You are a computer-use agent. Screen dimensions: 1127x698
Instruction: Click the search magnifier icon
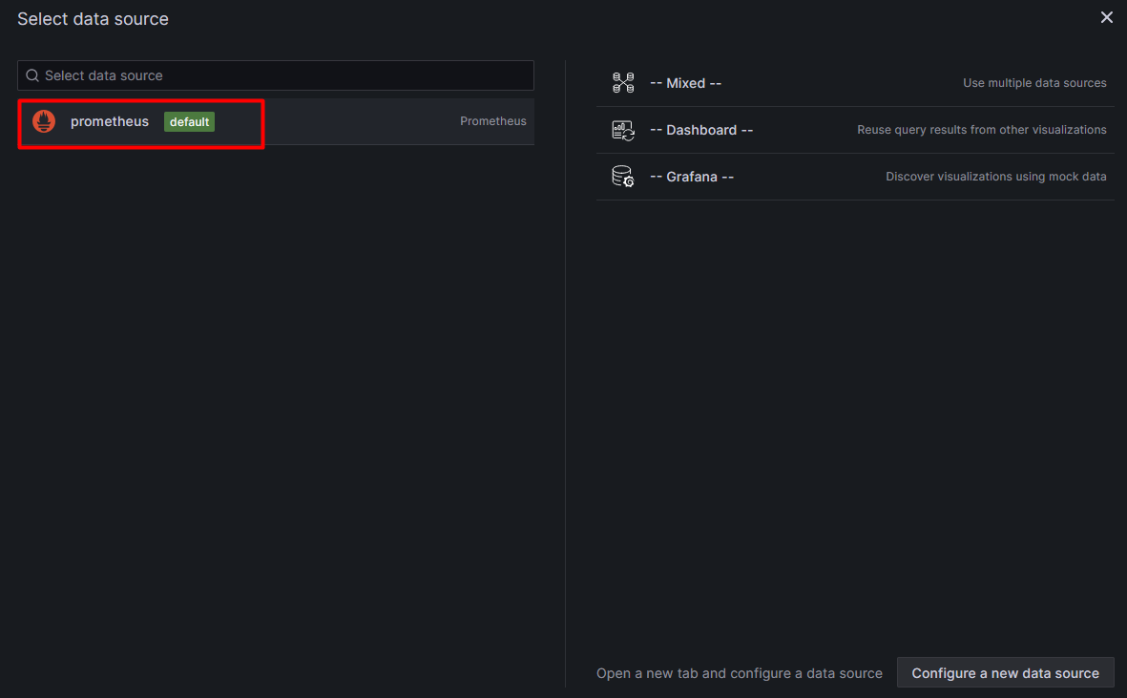32,75
